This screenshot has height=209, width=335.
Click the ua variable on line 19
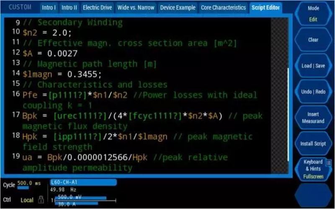coord(27,158)
